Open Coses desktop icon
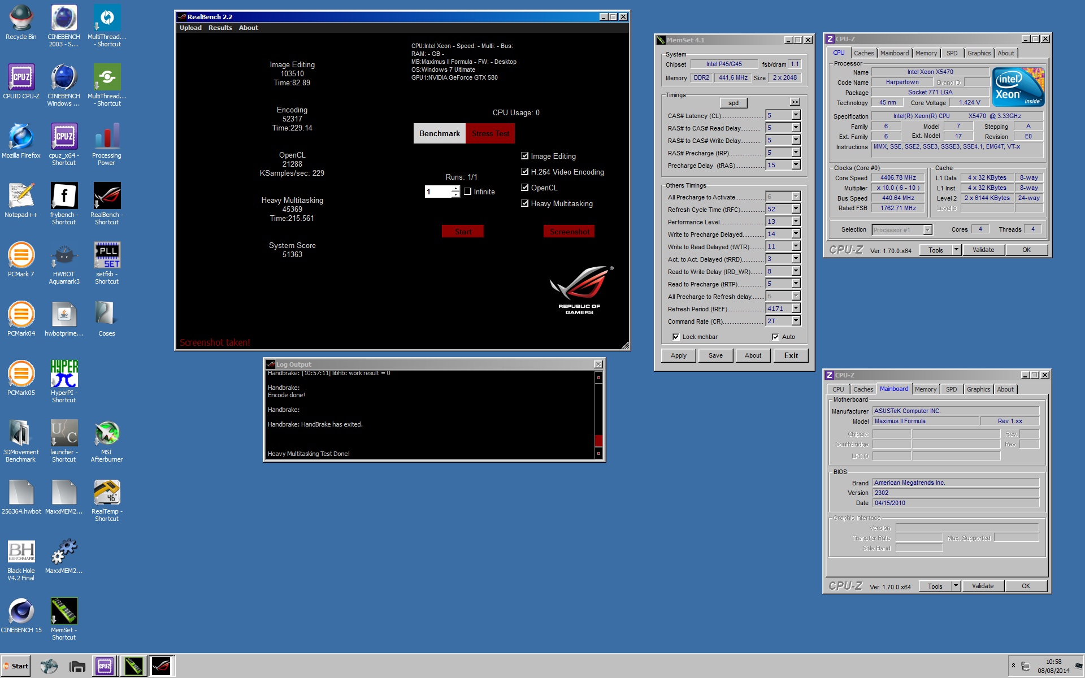 click(107, 319)
